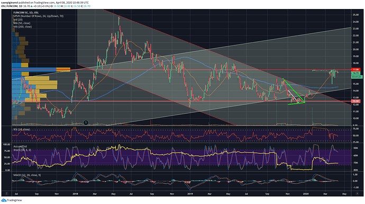Image resolution: width=365 pixels, height=204 pixels.
Task: Click the 25.00 price axis label
Action: click(355, 15)
